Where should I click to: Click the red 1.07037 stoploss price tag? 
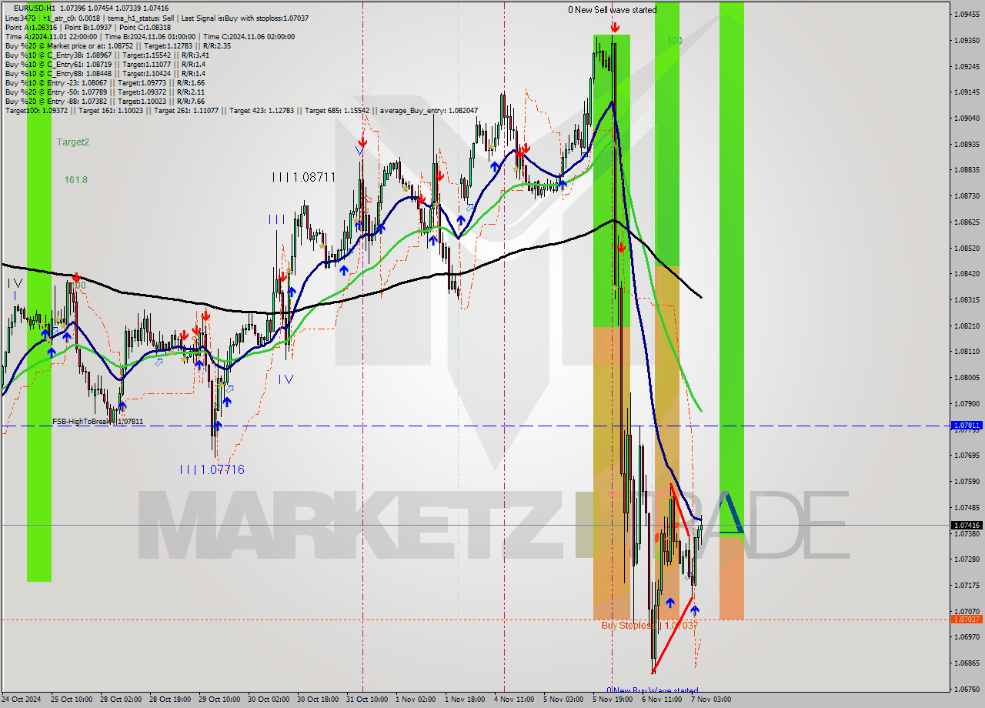(967, 619)
